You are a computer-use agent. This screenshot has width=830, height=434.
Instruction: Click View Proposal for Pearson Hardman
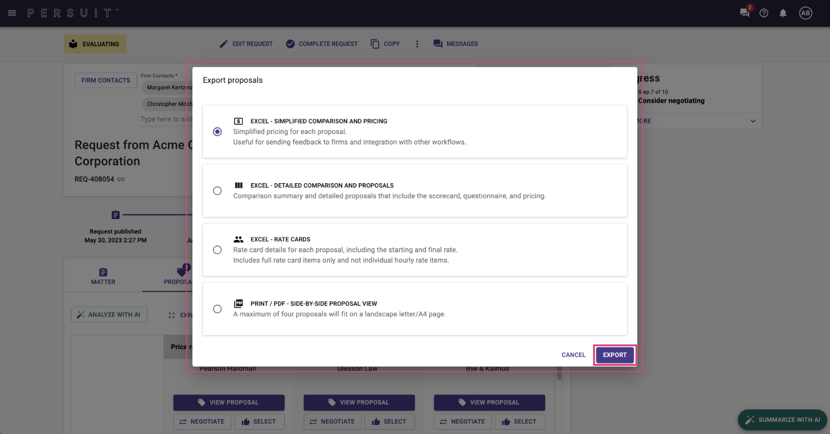pyautogui.click(x=229, y=402)
